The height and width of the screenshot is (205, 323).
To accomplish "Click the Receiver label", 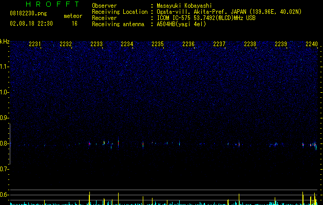I will click(x=104, y=18).
